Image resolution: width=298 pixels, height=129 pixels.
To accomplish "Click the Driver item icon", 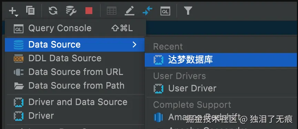I will point(19,116).
